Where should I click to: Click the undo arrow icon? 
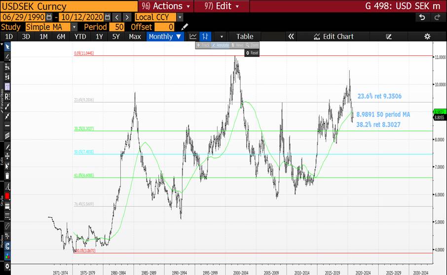coord(422,17)
